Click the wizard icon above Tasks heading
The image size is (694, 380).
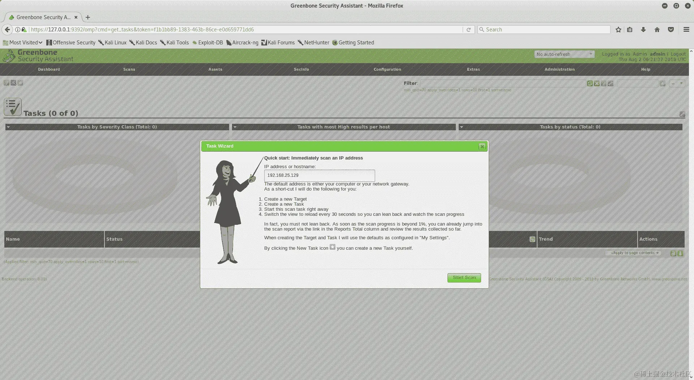[x=13, y=83]
